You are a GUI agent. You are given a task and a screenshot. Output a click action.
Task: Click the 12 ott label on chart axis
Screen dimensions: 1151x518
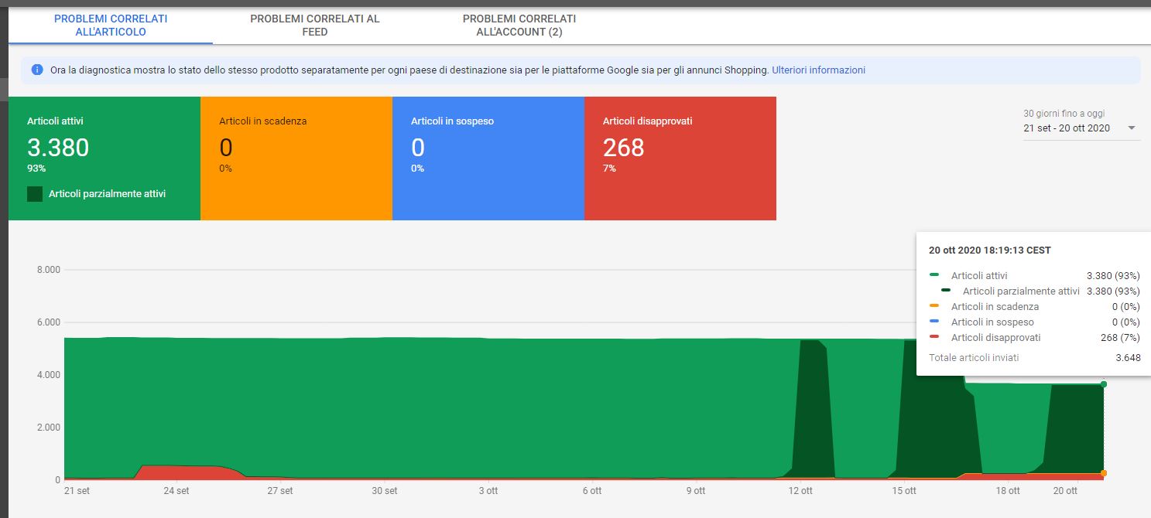(x=800, y=491)
